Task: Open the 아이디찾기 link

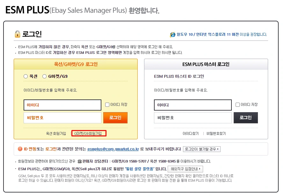Action: (191, 134)
